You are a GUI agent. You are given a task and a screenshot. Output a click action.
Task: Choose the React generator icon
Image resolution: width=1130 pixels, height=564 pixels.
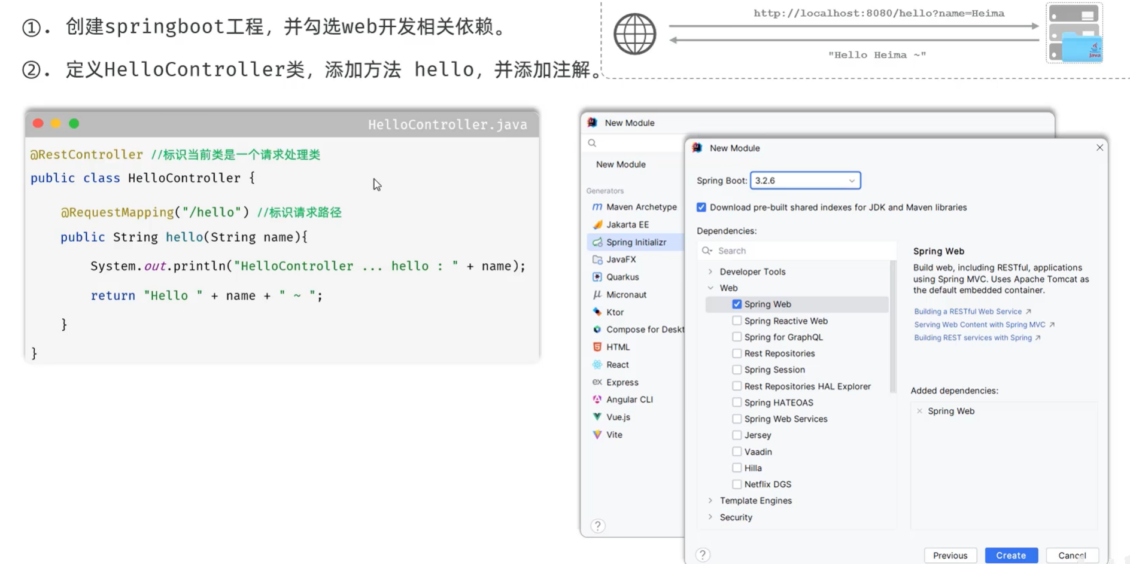coord(597,364)
